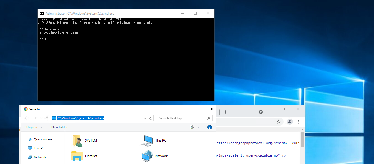This screenshot has height=164, width=374.
Task: Open the Chrome profile avatar
Action: pyautogui.click(x=289, y=122)
